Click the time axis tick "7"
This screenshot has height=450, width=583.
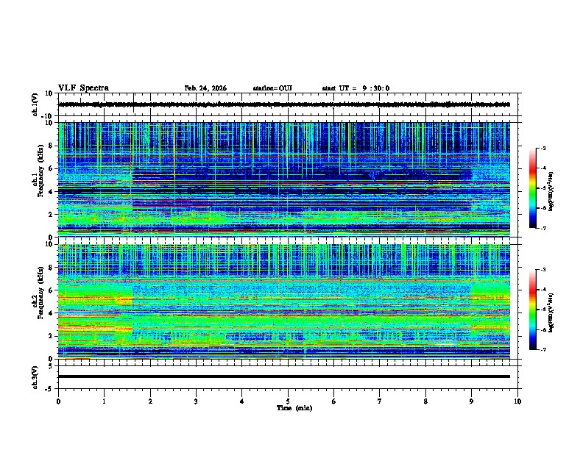tap(380, 401)
